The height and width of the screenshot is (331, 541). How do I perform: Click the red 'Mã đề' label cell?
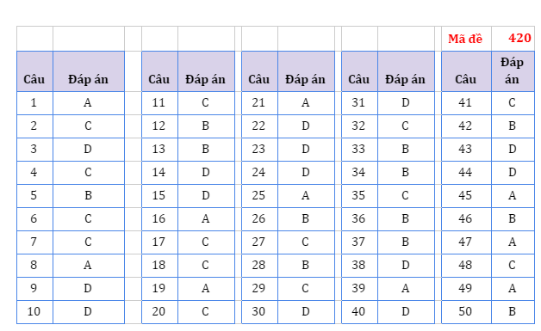466,39
